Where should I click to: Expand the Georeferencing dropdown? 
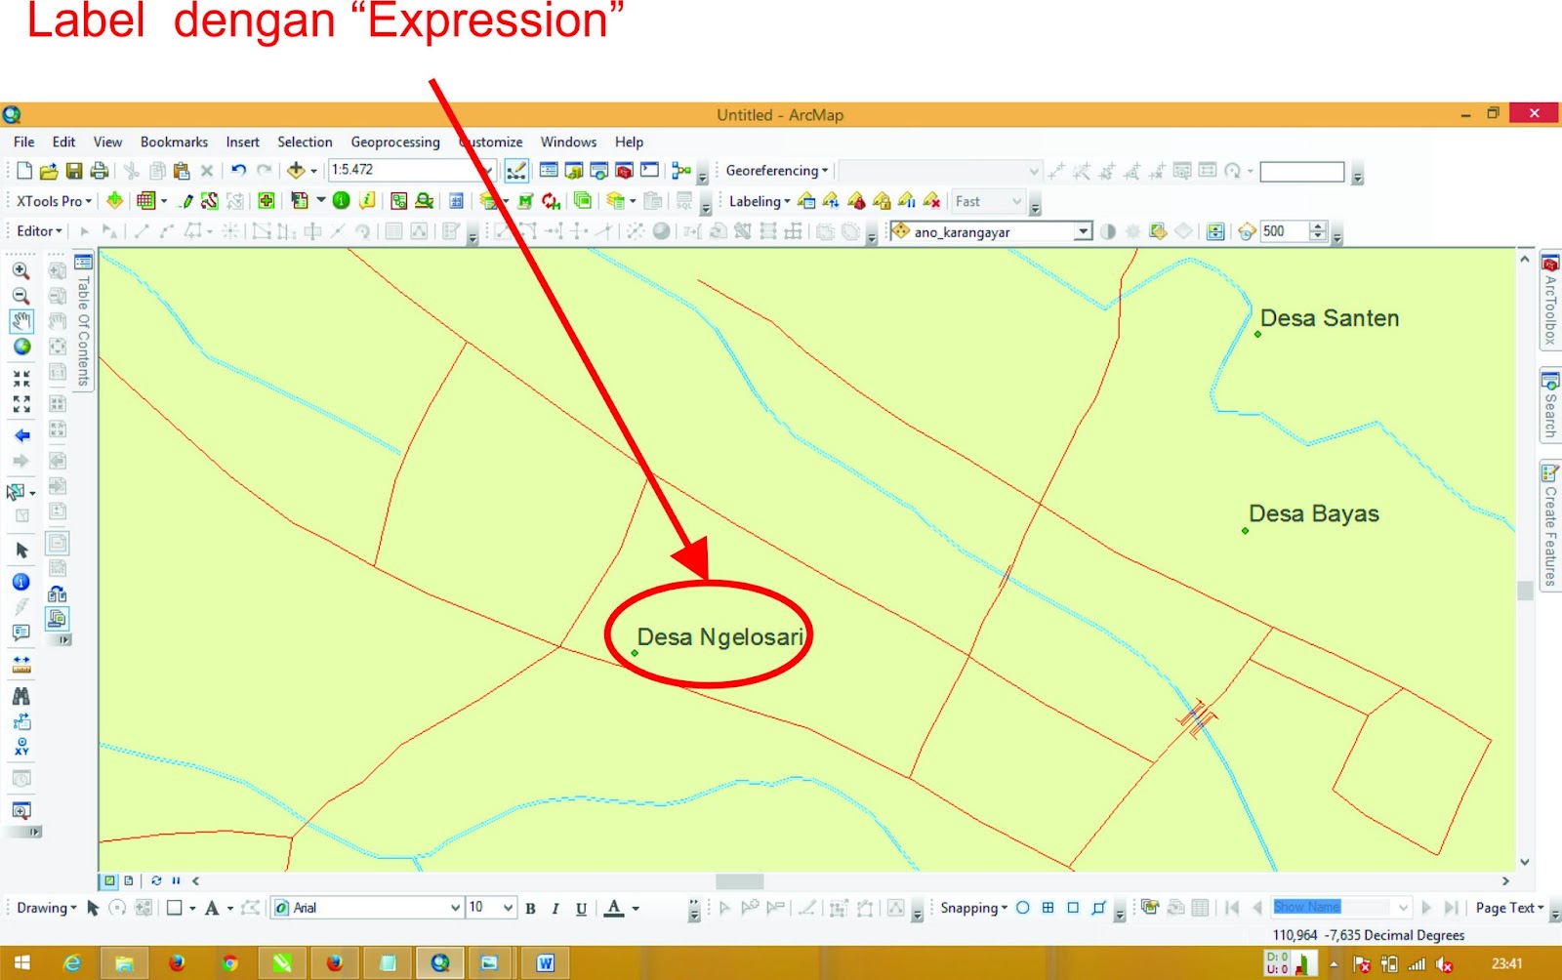click(776, 170)
